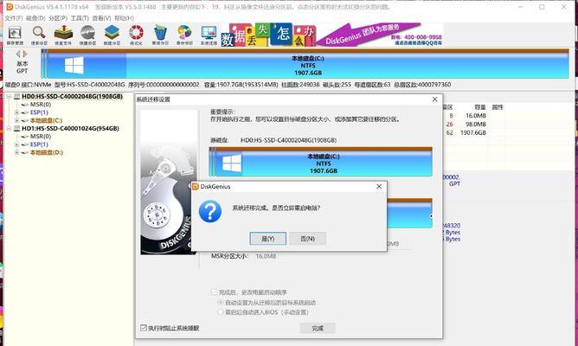This screenshot has height=346, width=578.
Task: Click the DiskGenius app icon in title bar
Action: point(10,7)
